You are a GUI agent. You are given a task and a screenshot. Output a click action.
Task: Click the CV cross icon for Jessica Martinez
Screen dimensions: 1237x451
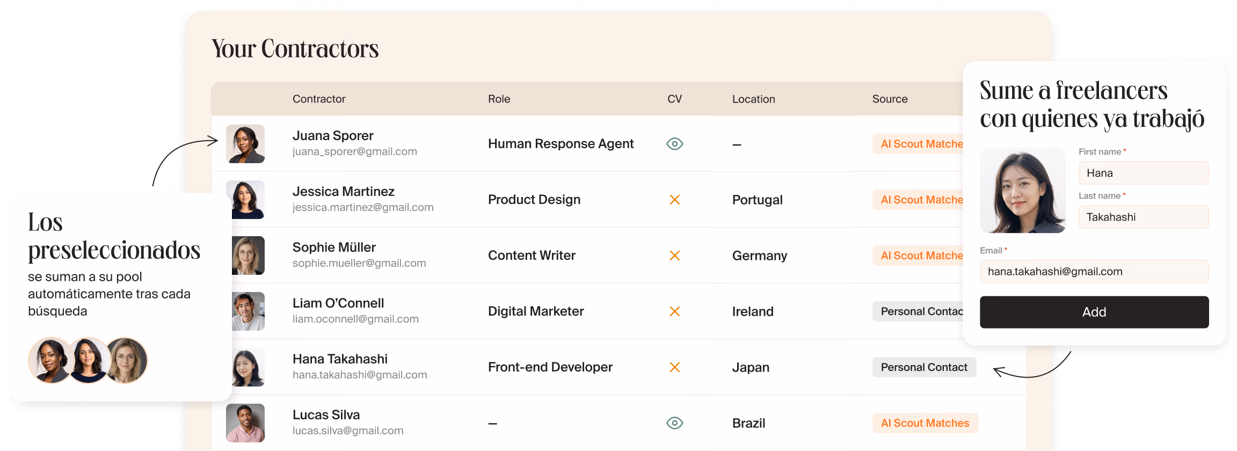[x=675, y=200]
